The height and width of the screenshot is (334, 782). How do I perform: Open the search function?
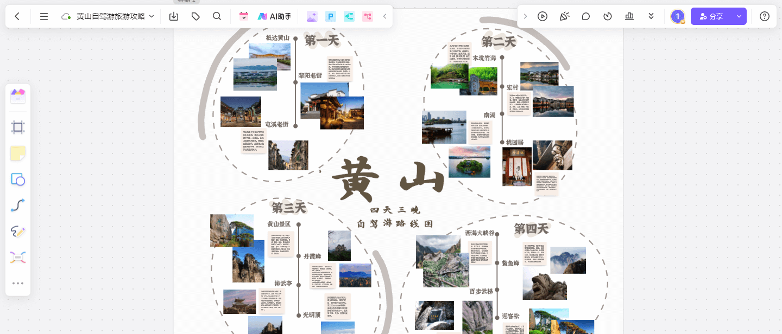click(217, 16)
